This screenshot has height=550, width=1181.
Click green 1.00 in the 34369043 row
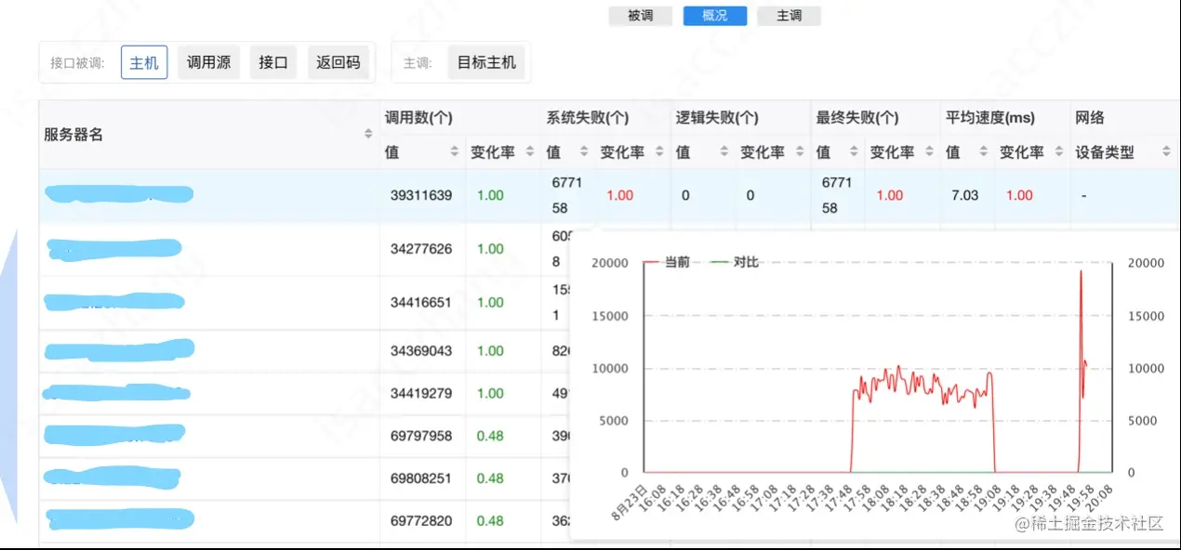click(x=490, y=351)
